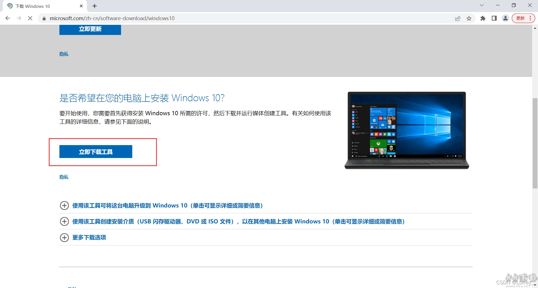The image size is (538, 288).
Task: Select the 下载 Windows 10 browser tab
Action: point(36,6)
